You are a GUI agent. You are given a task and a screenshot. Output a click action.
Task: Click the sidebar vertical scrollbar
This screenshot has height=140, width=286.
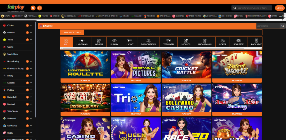click(36, 69)
